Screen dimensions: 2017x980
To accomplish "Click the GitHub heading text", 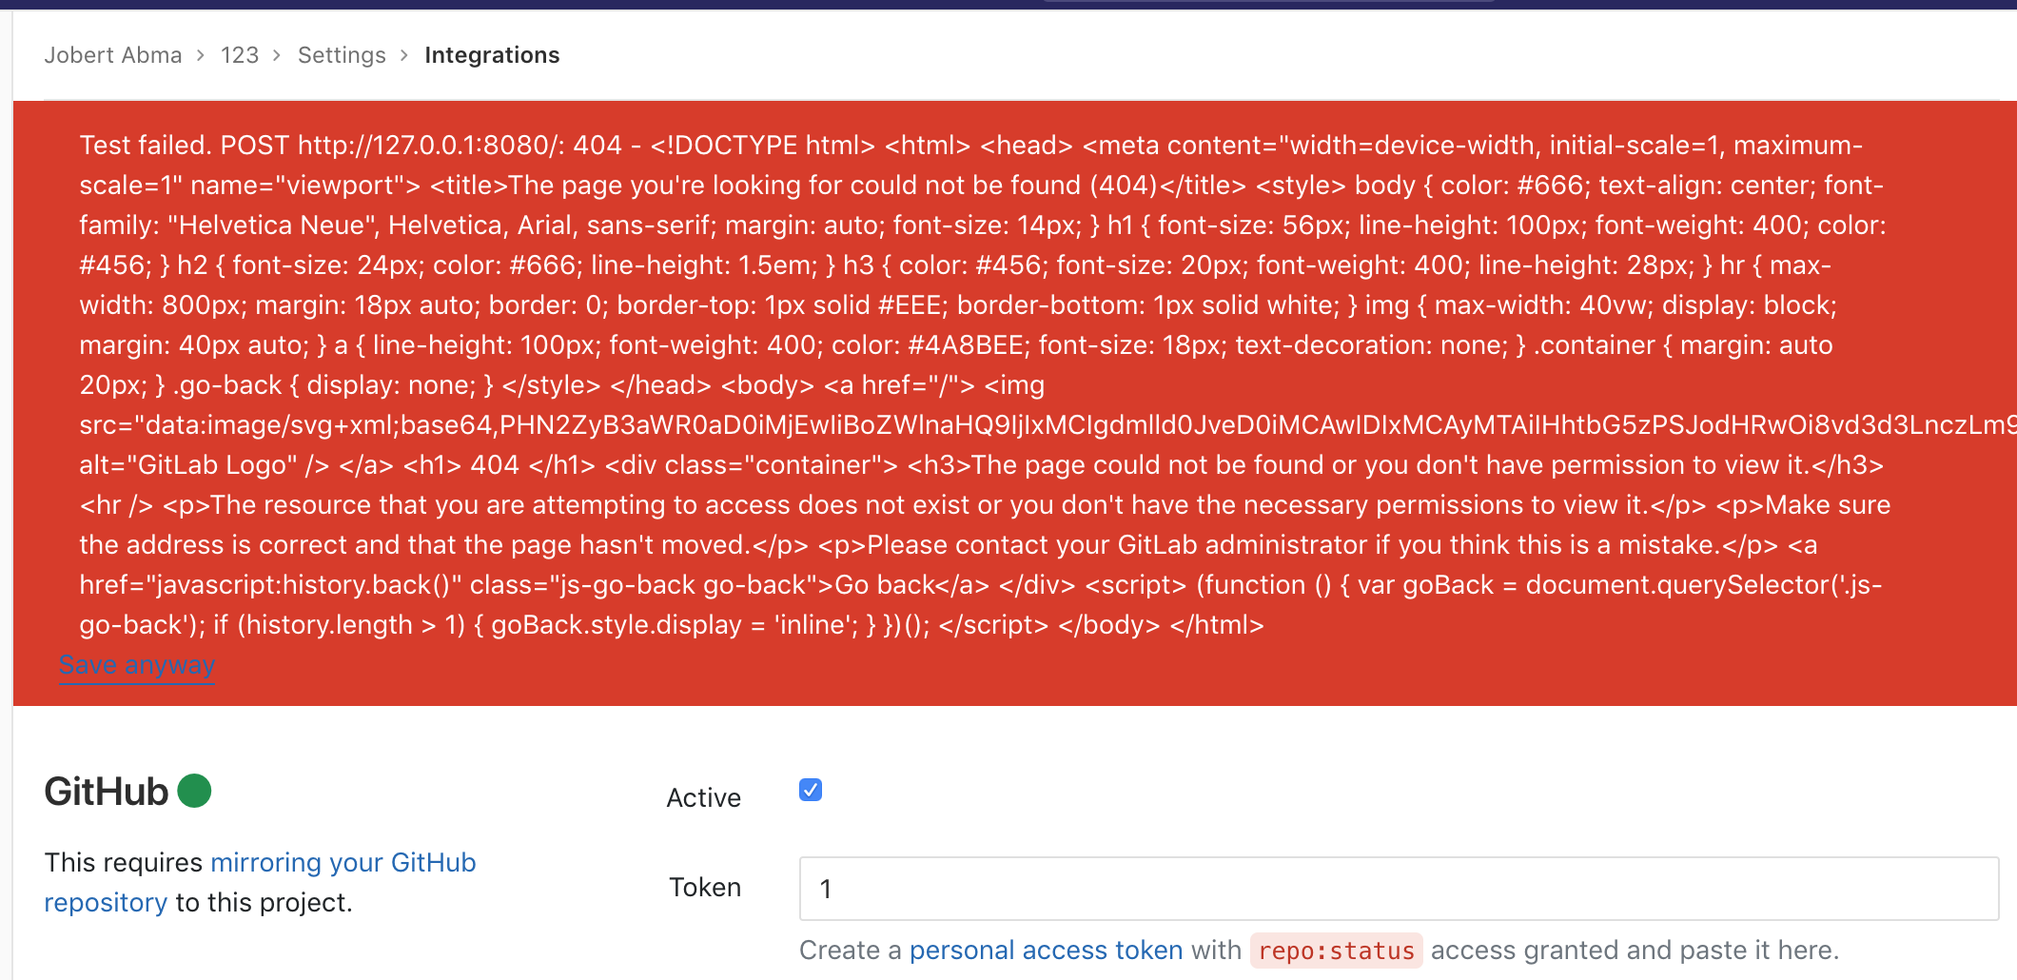I will coord(106,792).
